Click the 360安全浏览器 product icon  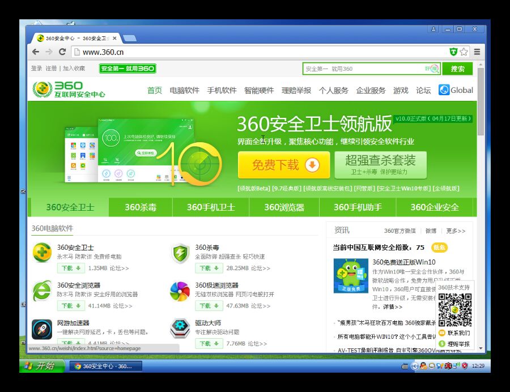click(x=42, y=291)
